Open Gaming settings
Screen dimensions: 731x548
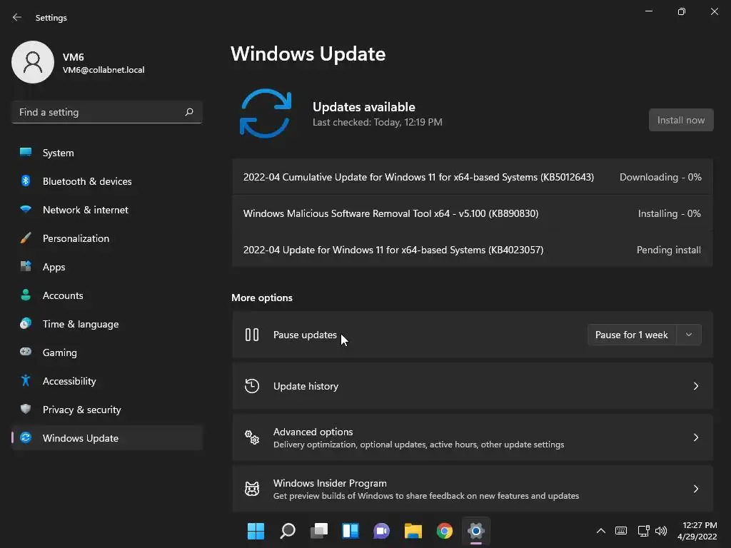(x=107, y=352)
